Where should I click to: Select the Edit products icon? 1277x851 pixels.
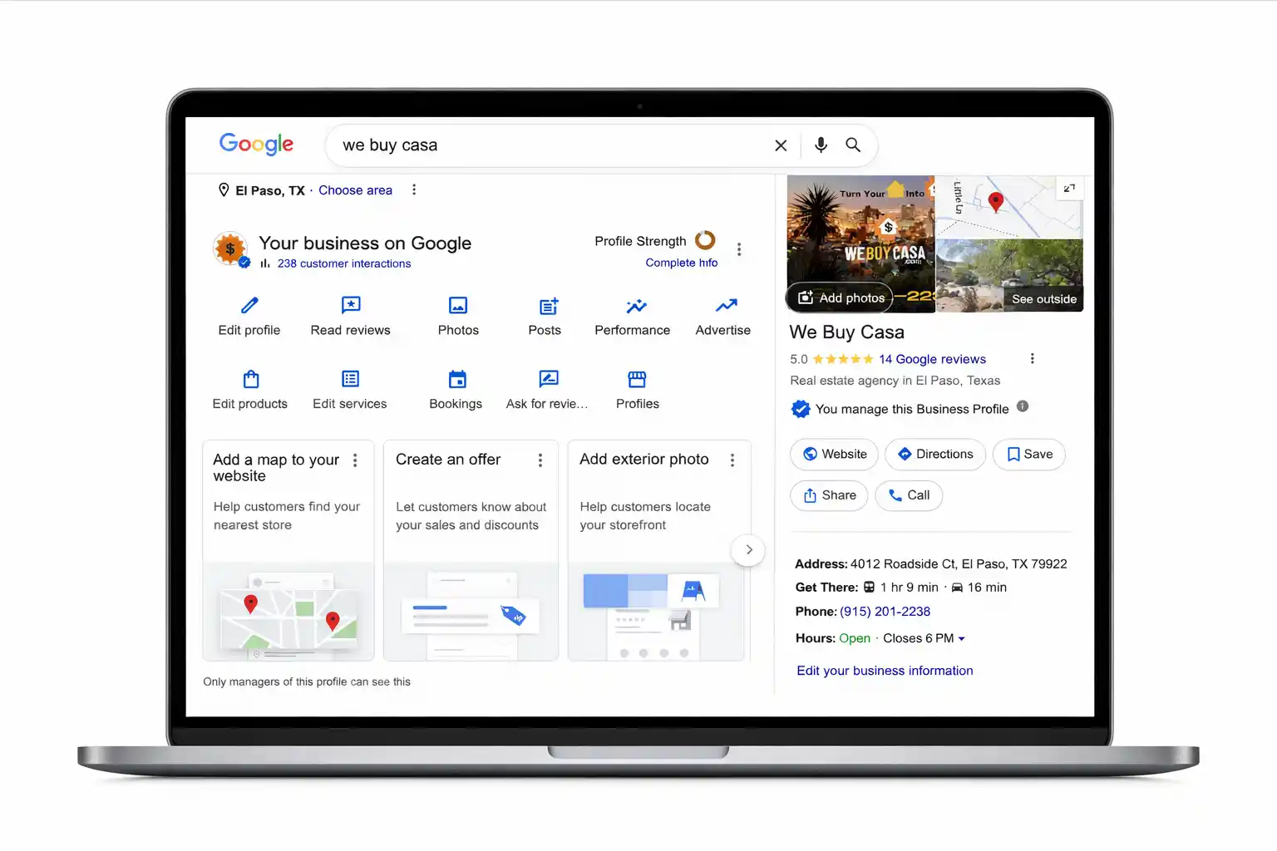(x=249, y=380)
